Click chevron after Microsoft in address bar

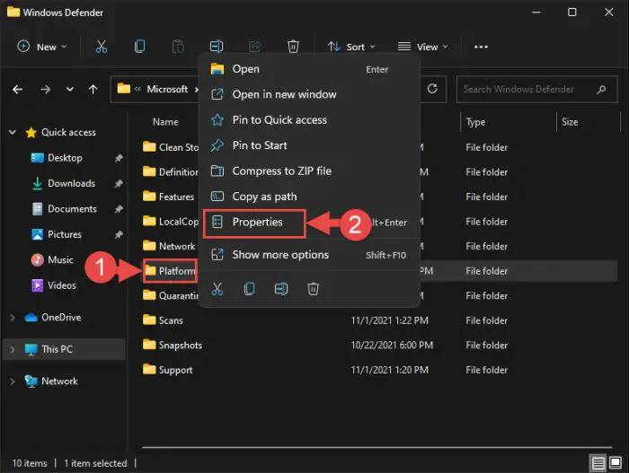pos(196,89)
